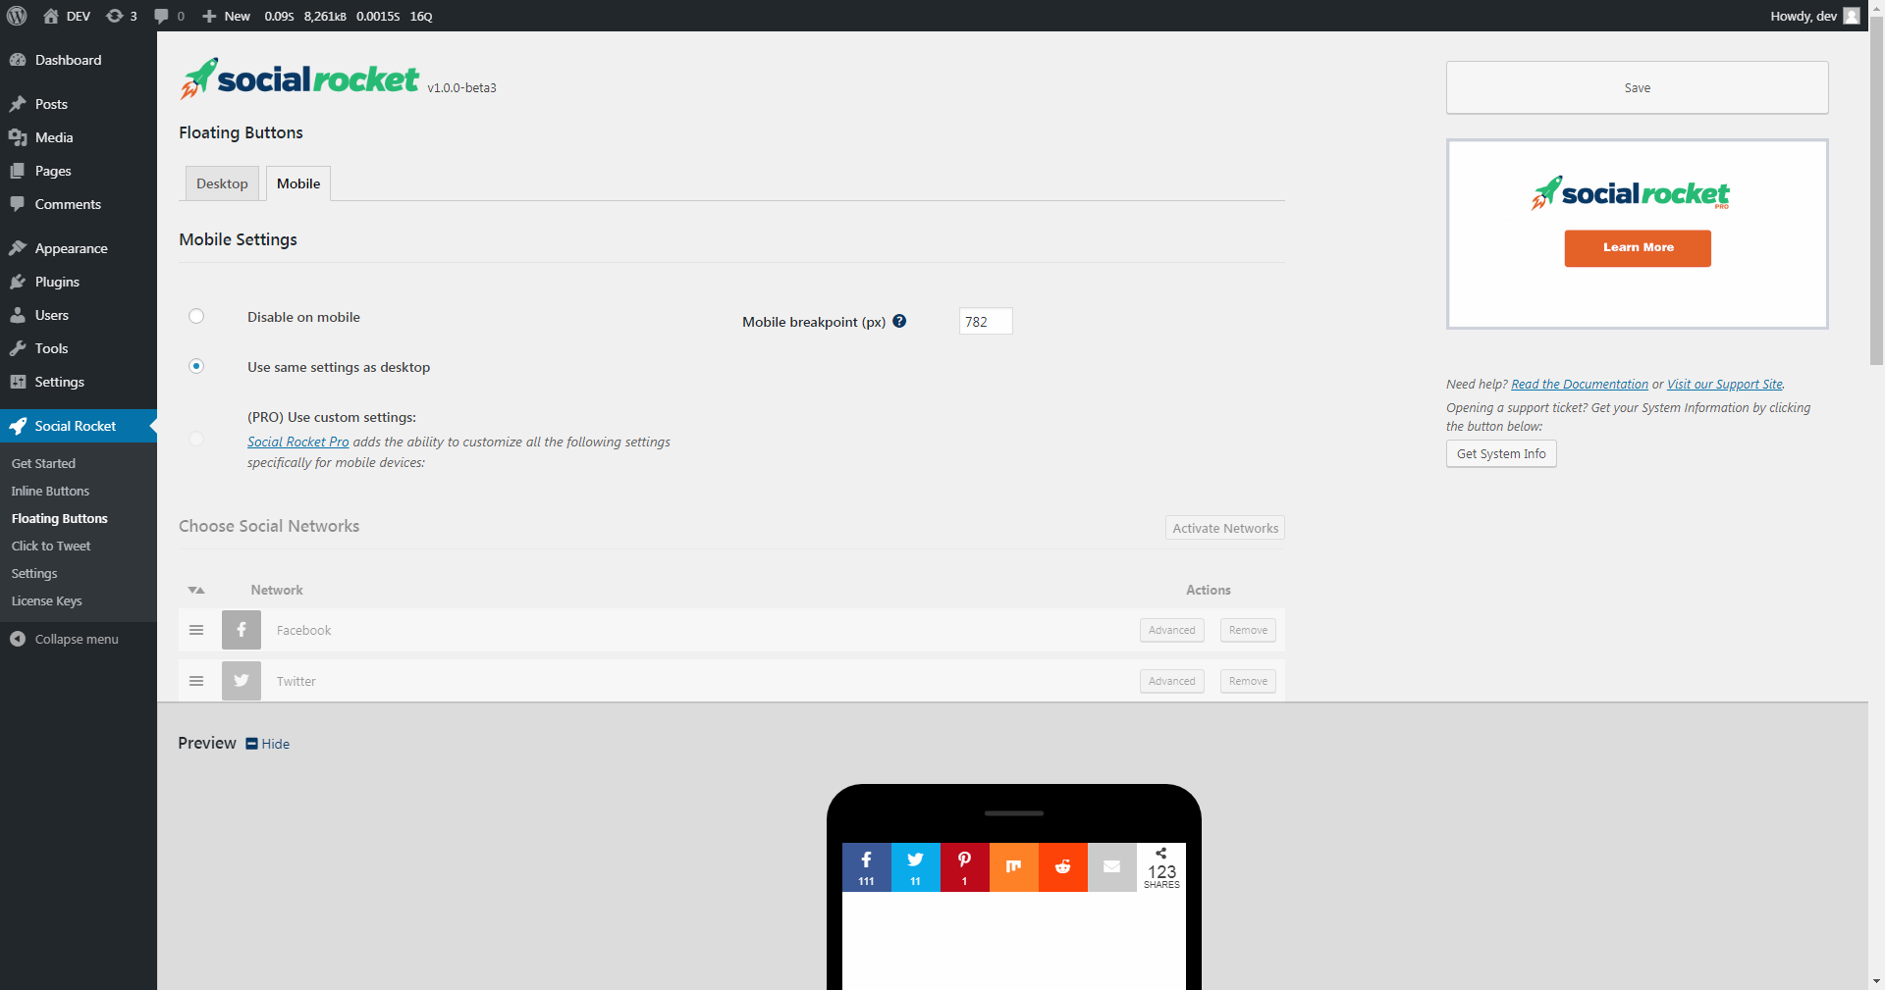
Task: Click Facebook row drag handle
Action: (196, 630)
